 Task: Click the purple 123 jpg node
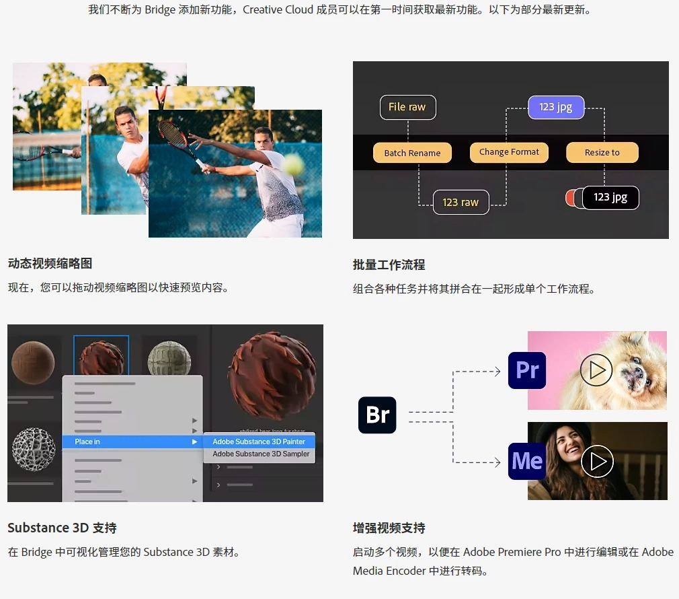click(555, 107)
